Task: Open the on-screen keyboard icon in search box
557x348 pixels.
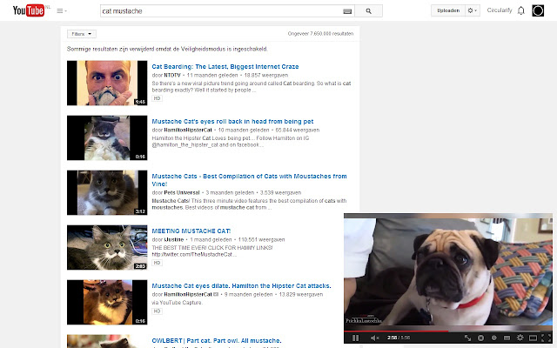Action: pyautogui.click(x=347, y=11)
